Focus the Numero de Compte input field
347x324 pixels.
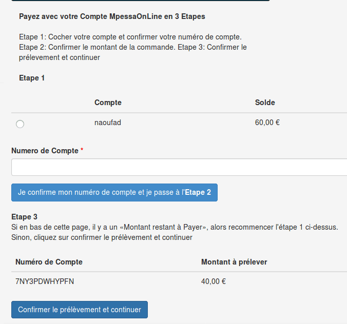click(x=179, y=167)
